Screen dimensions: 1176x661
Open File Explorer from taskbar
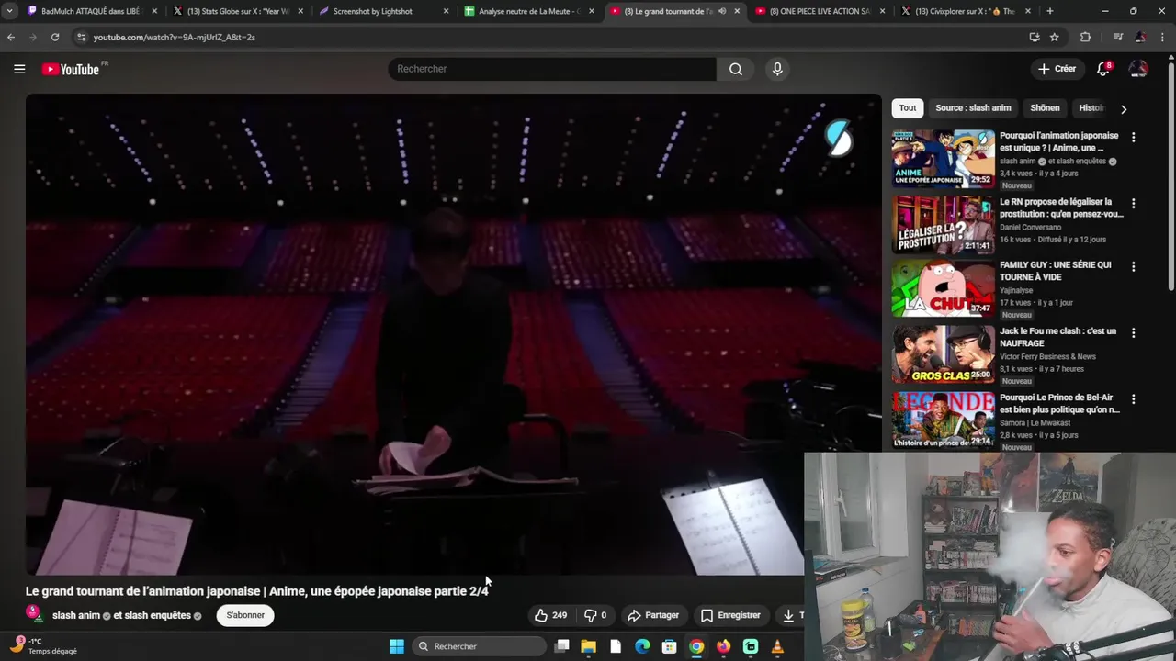[x=589, y=646]
